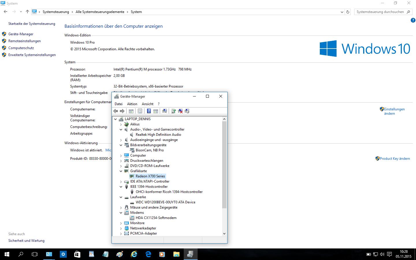Expand Audioeingänge und -ausgänge node
The height and width of the screenshot is (260, 416).
[x=121, y=140]
